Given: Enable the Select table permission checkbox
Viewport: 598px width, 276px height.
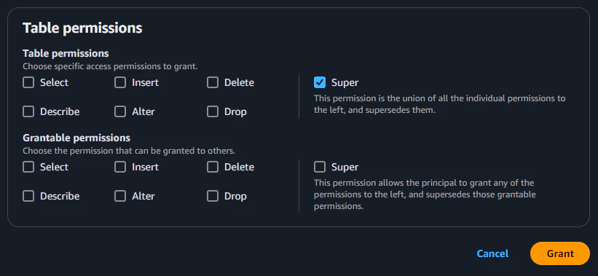Looking at the screenshot, I should click(28, 82).
